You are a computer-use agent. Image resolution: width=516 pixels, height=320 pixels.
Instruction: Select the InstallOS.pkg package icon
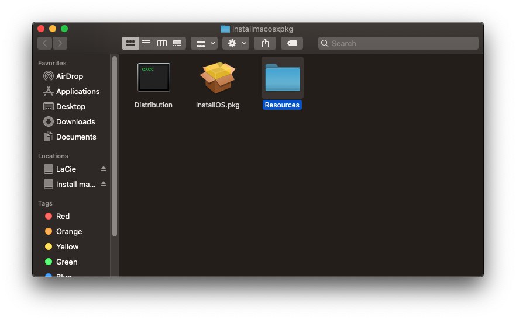(218, 78)
